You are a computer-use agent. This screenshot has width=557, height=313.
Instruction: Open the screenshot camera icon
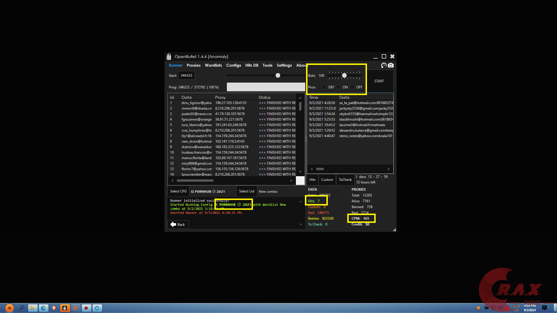click(391, 65)
